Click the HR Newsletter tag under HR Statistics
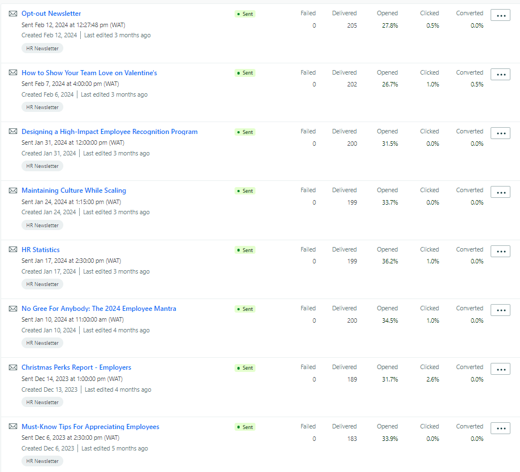The height and width of the screenshot is (472, 520). pos(42,284)
